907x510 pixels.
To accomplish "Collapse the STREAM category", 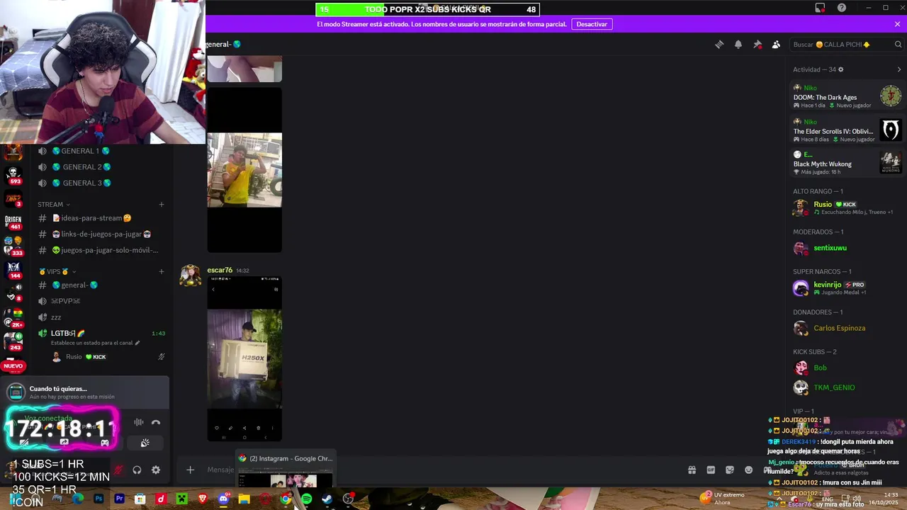I will point(54,205).
